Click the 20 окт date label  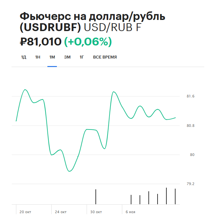[25, 212]
